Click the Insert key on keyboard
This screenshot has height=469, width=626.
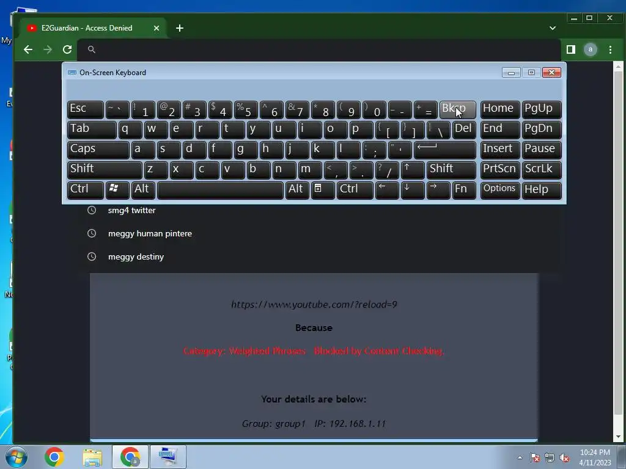[500, 150]
